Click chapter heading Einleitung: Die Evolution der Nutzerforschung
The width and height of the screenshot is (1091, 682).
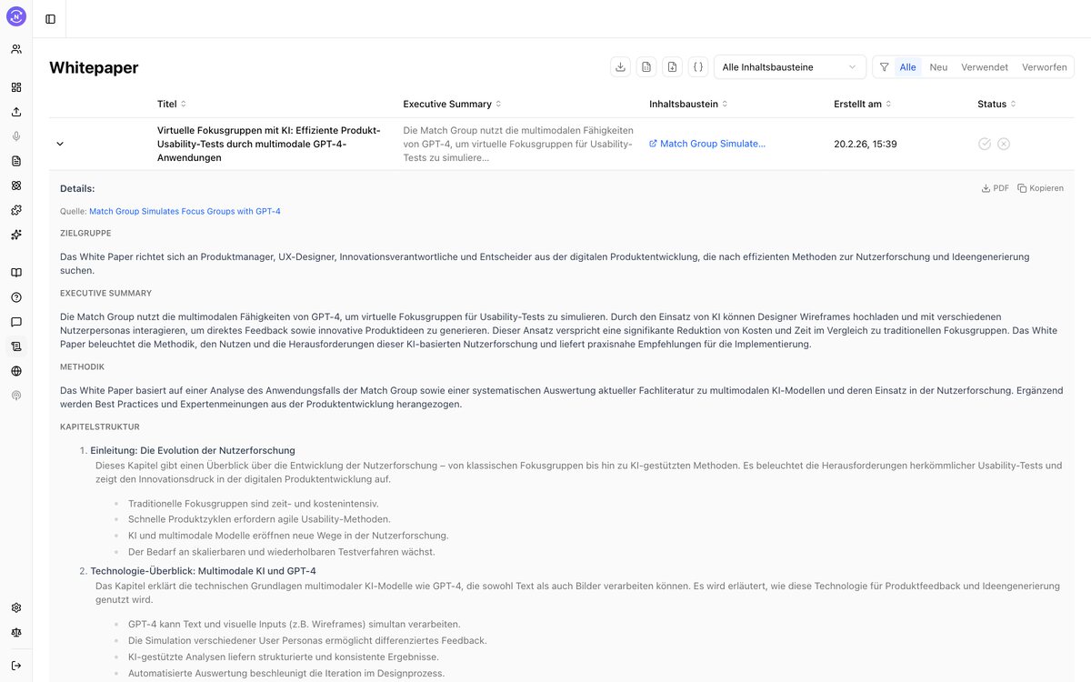click(193, 450)
